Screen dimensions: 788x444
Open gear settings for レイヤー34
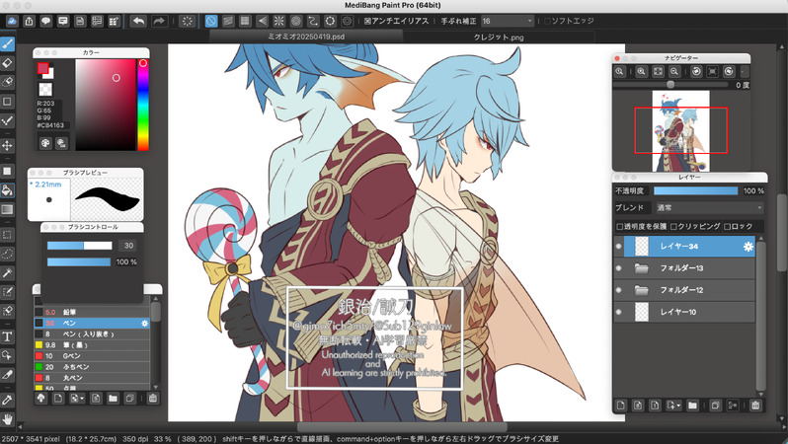(749, 246)
